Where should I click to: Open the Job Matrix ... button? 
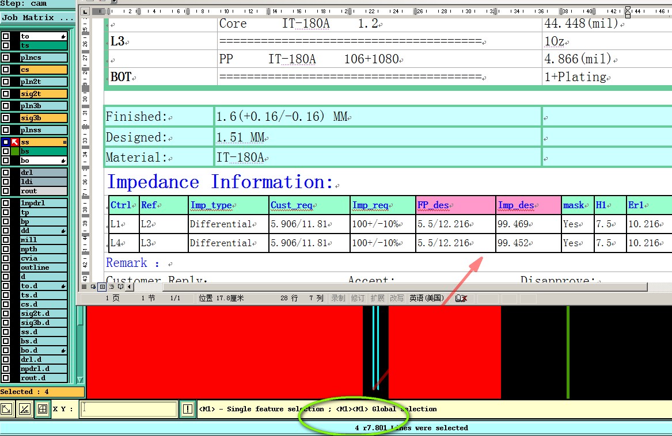pyautogui.click(x=37, y=18)
